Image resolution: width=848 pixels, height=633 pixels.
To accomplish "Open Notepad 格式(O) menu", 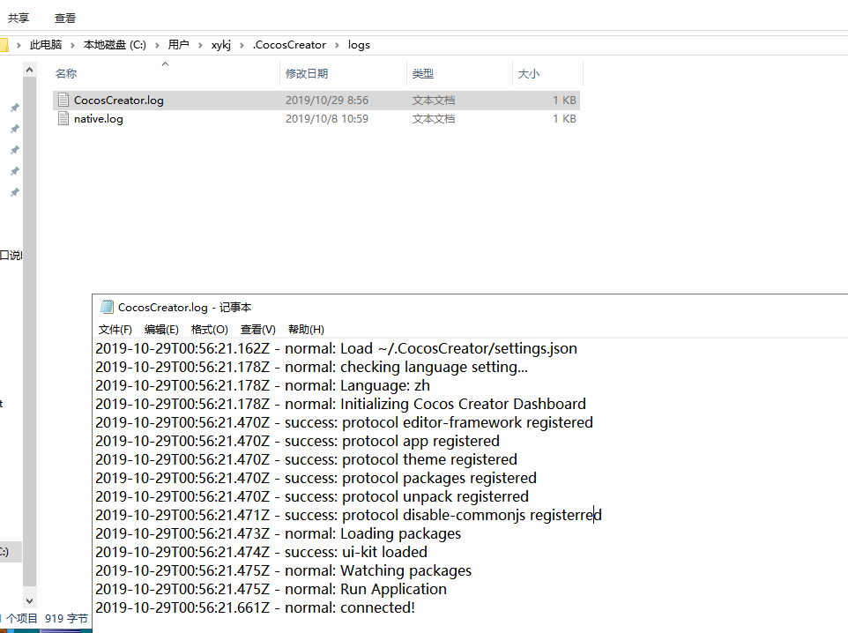I will coord(209,330).
